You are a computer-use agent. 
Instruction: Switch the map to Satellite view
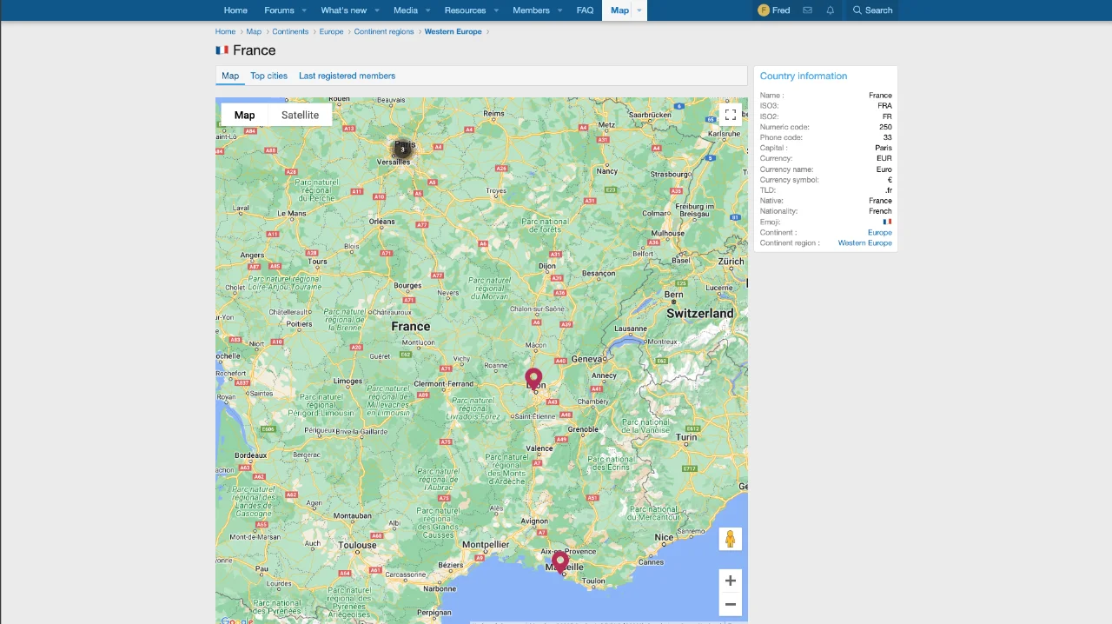point(300,115)
